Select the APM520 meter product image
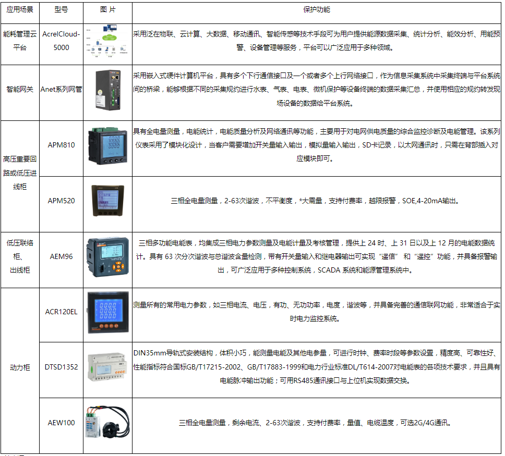 [x=107, y=201]
